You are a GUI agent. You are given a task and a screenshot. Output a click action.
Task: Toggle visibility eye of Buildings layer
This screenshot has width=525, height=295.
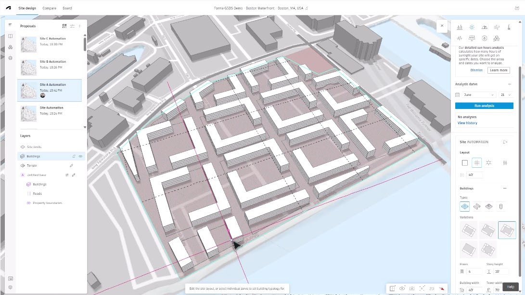pyautogui.click(x=80, y=156)
